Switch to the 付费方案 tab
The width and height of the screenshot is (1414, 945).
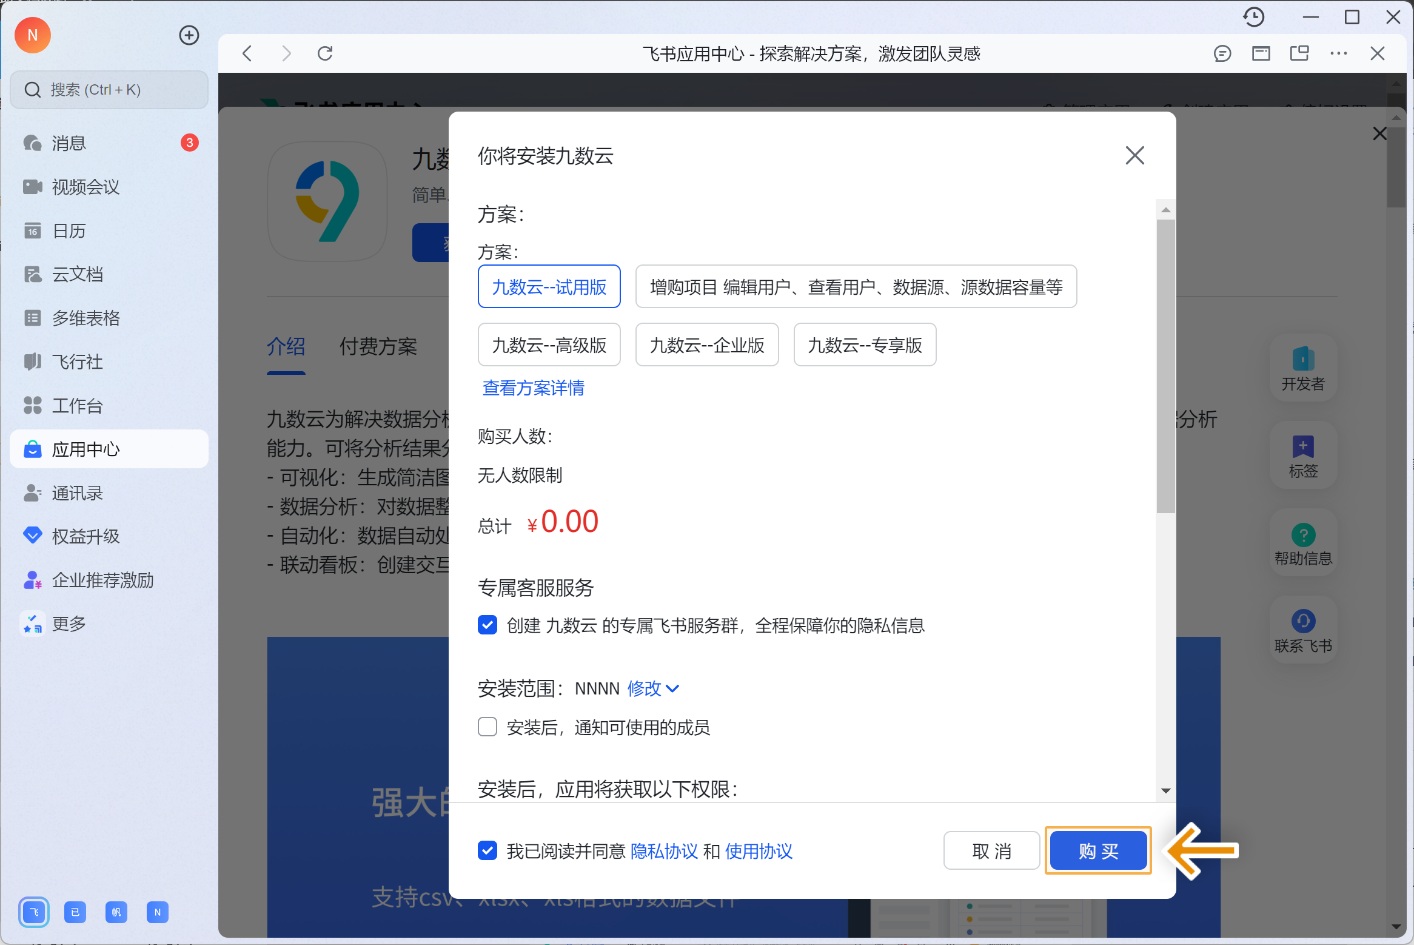tap(378, 347)
